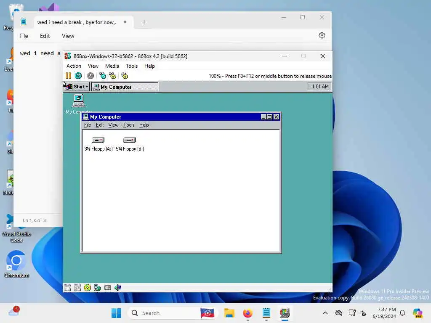Viewport: 431px width, 323px height.
Task: Open guest Start button
Action: click(x=77, y=87)
